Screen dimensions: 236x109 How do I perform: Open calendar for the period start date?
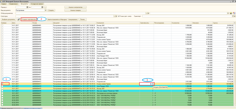(x=27, y=7)
